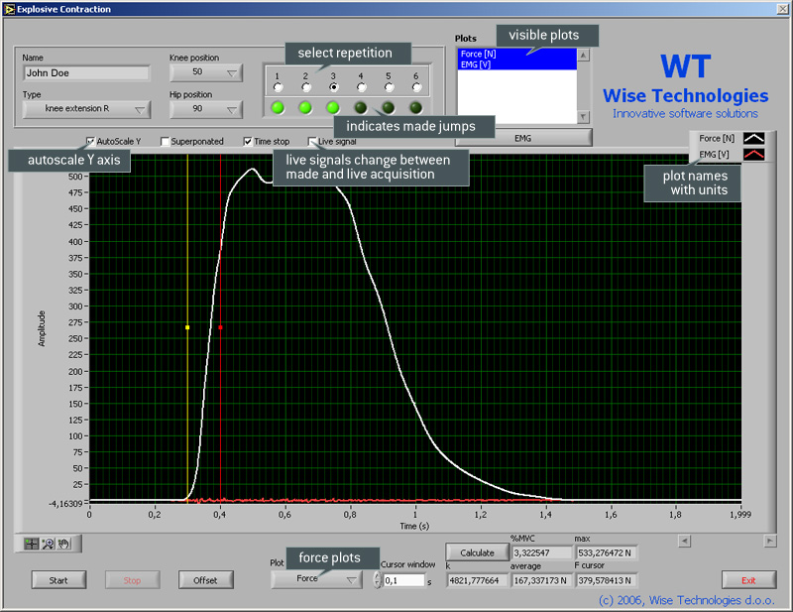The height and width of the screenshot is (612, 793).
Task: Select repetition 5 radio button
Action: coord(389,87)
